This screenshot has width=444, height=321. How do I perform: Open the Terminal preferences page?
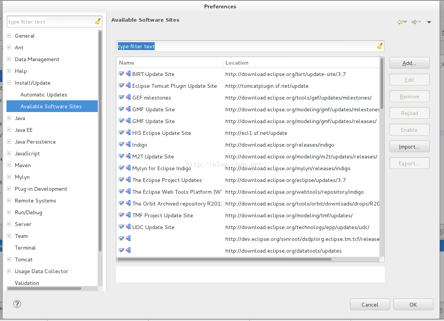point(25,248)
